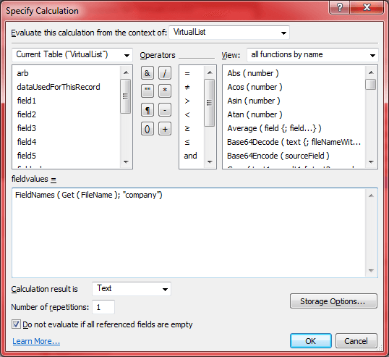This screenshot has height=357, width=389.
Task: Click comparison operators list scroll down arrow
Action: 210,162
